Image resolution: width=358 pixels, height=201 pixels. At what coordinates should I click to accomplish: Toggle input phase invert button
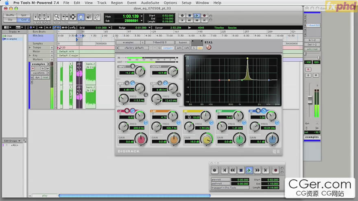coord(133,66)
